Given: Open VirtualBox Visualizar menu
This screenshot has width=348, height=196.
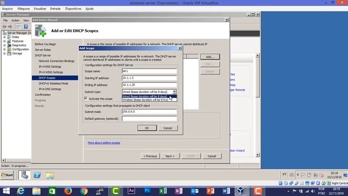Looking at the screenshot, I should click(x=40, y=9).
